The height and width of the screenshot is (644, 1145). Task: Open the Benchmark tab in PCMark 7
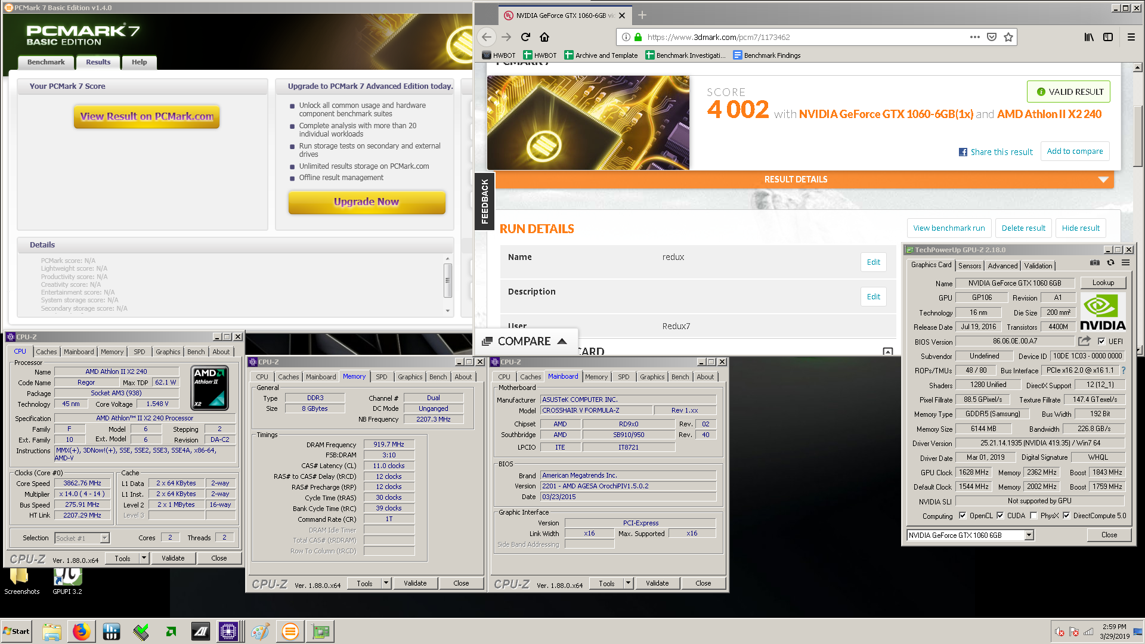pos(46,62)
